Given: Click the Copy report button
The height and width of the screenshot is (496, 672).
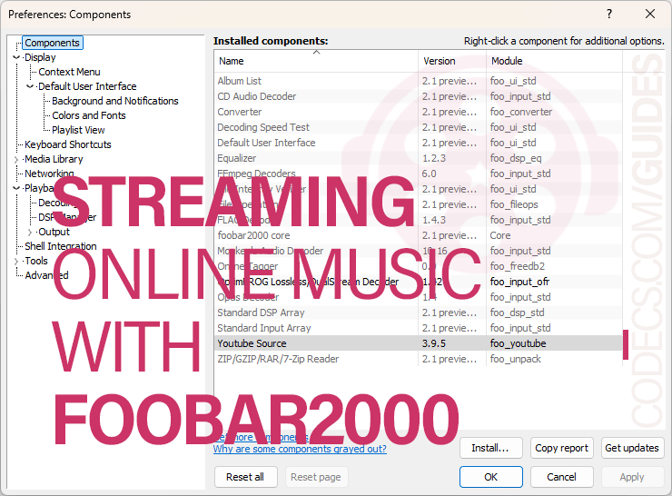Looking at the screenshot, I should click(x=562, y=448).
